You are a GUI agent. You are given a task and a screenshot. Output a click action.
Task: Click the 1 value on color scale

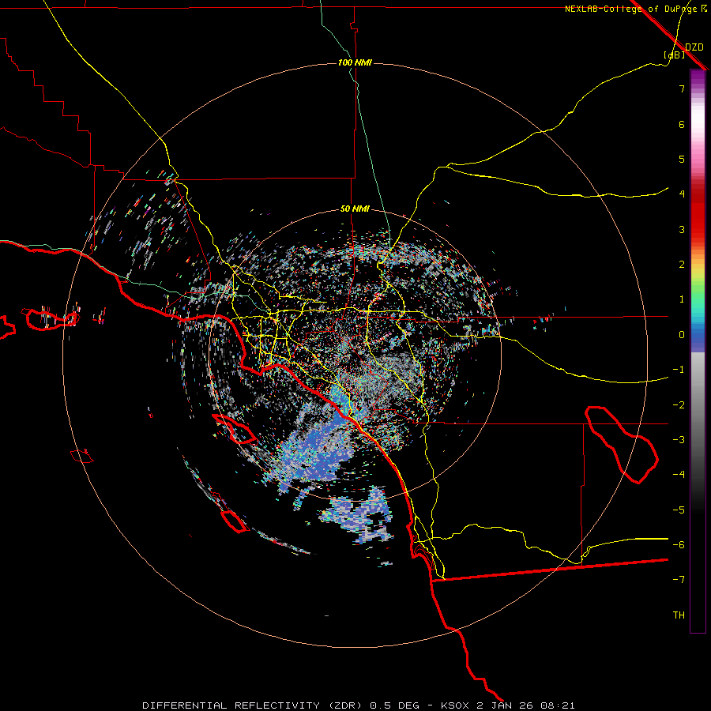[682, 299]
